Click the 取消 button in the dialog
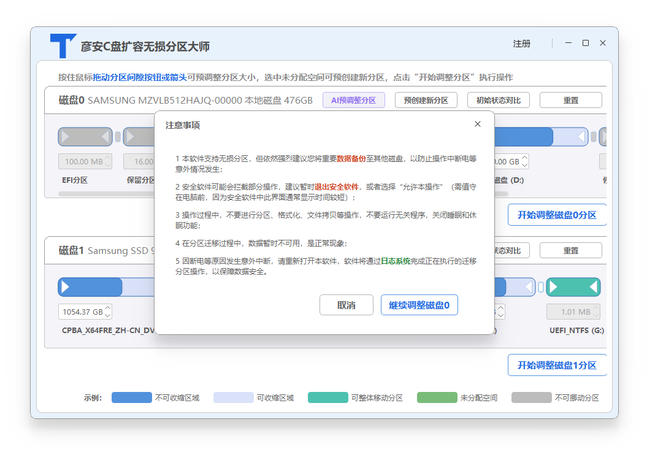 point(346,305)
